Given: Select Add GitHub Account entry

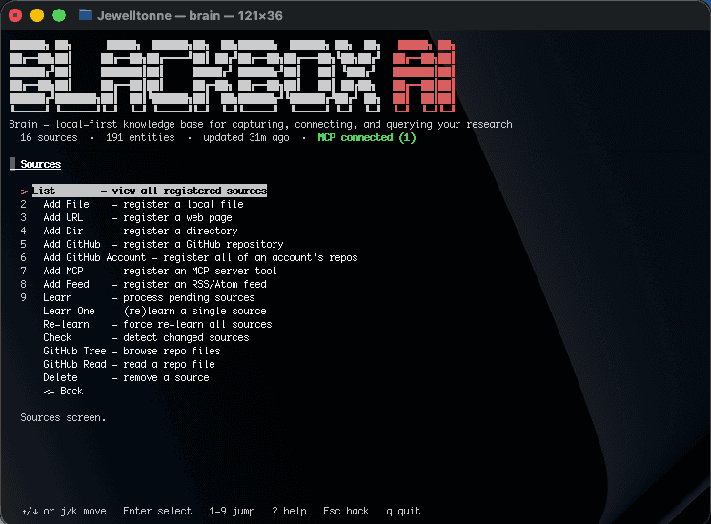Looking at the screenshot, I should click(200, 257).
